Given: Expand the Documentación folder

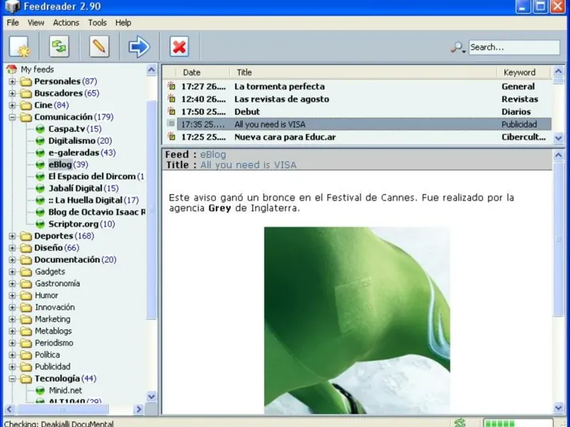Looking at the screenshot, I should point(12,260).
